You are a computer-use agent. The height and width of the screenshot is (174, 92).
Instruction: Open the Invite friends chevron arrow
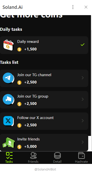(83, 142)
